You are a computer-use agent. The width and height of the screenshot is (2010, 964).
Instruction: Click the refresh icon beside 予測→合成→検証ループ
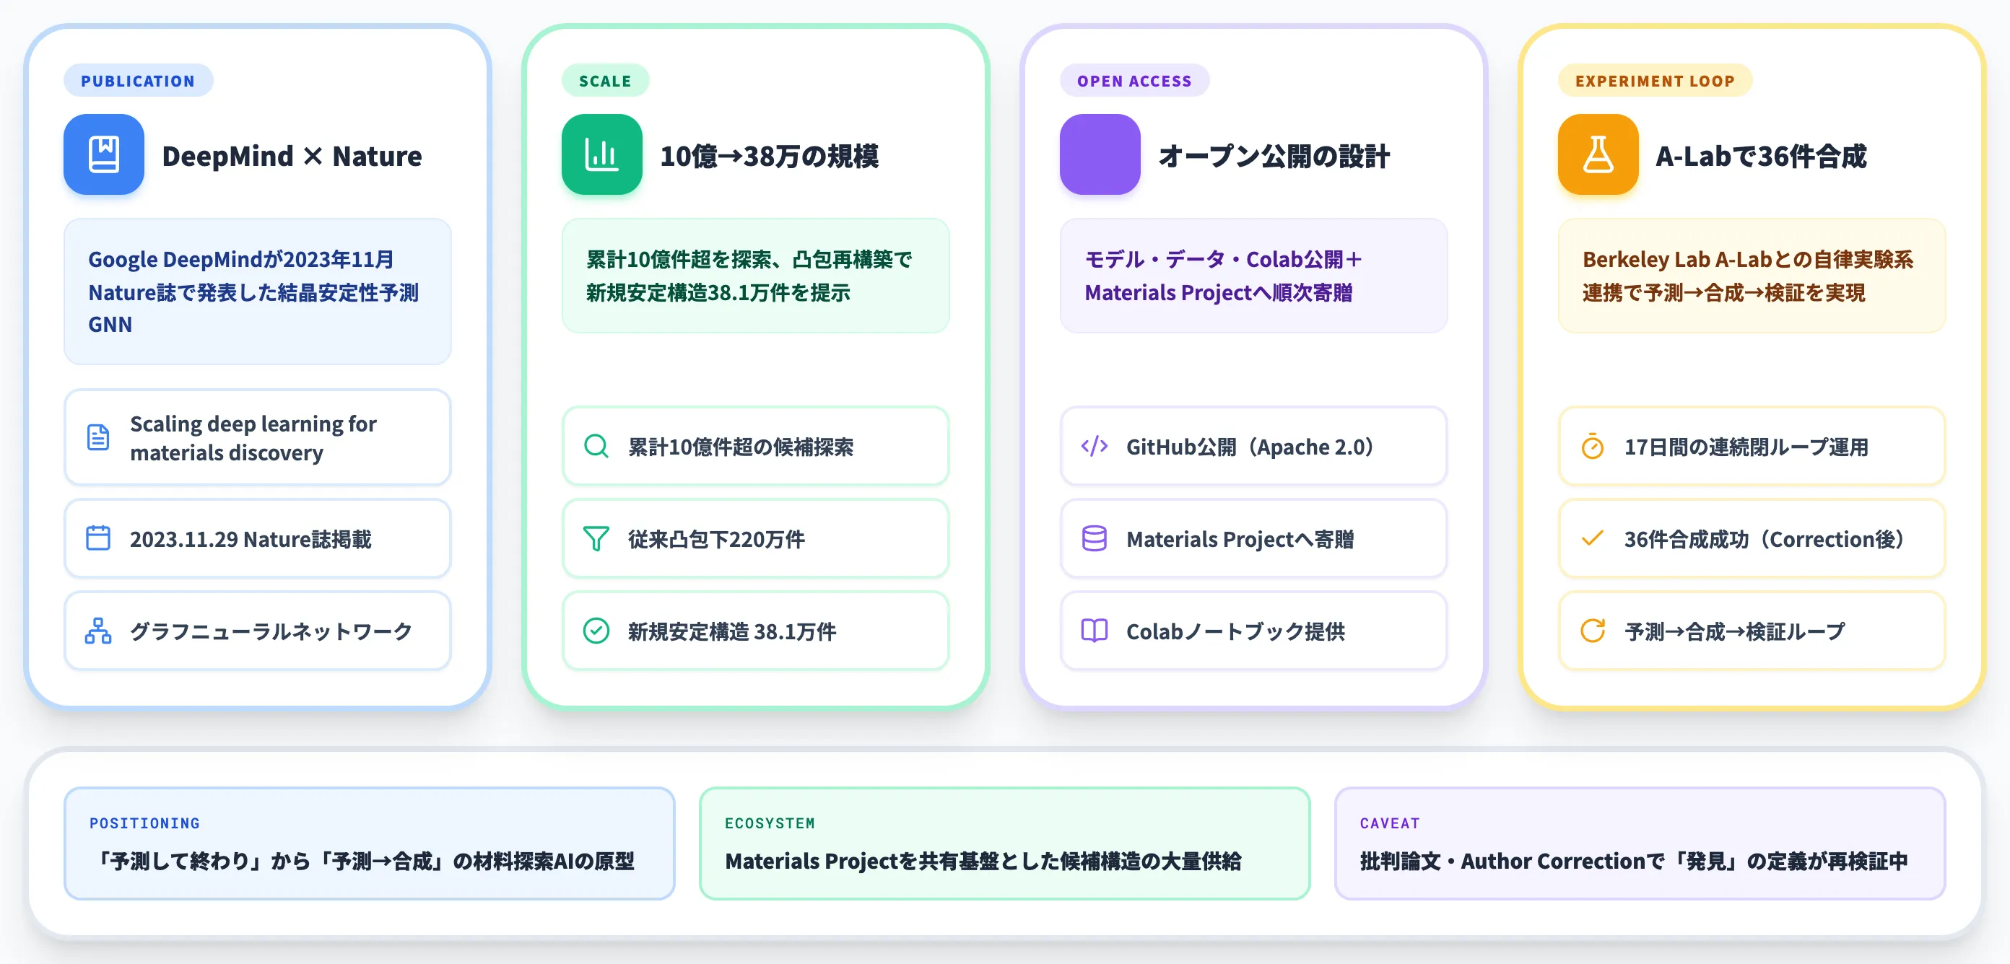pyautogui.click(x=1593, y=630)
